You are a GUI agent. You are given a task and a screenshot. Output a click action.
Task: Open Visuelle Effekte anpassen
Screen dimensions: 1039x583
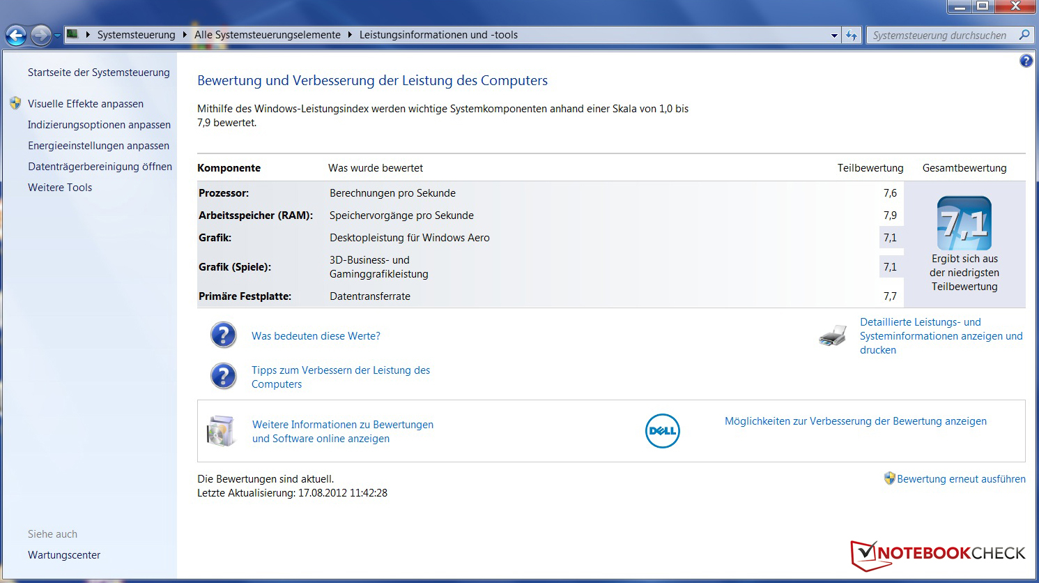click(86, 104)
